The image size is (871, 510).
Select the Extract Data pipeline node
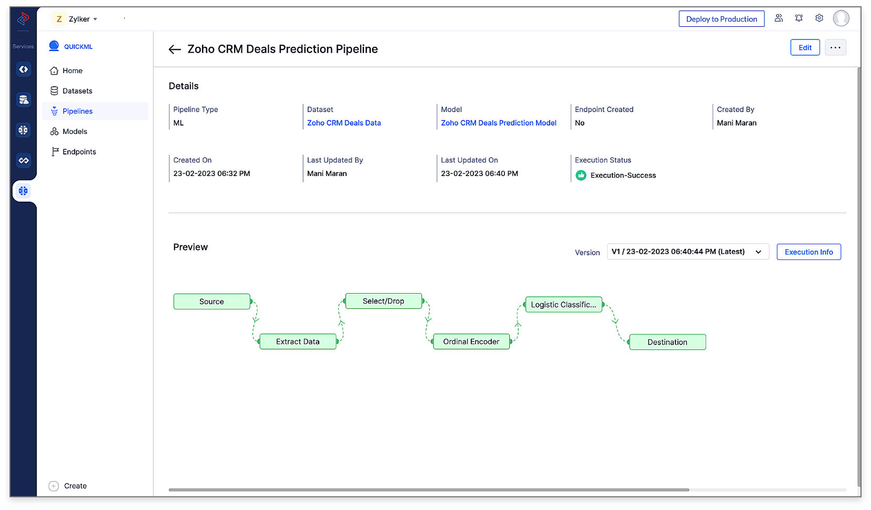pyautogui.click(x=298, y=341)
